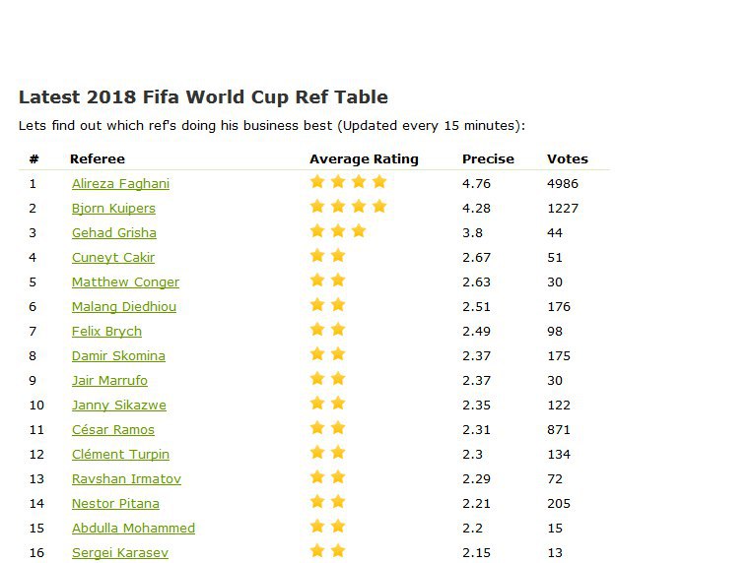Open Felix Brych referee page

click(106, 332)
